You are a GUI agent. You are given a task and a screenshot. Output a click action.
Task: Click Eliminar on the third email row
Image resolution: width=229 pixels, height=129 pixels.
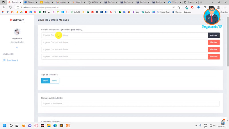[x=214, y=50]
